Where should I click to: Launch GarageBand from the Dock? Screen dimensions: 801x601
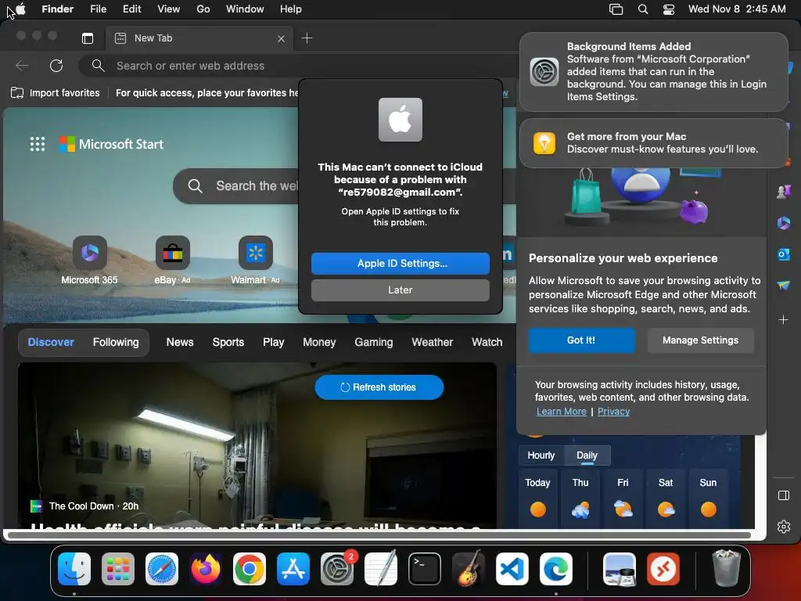point(469,569)
